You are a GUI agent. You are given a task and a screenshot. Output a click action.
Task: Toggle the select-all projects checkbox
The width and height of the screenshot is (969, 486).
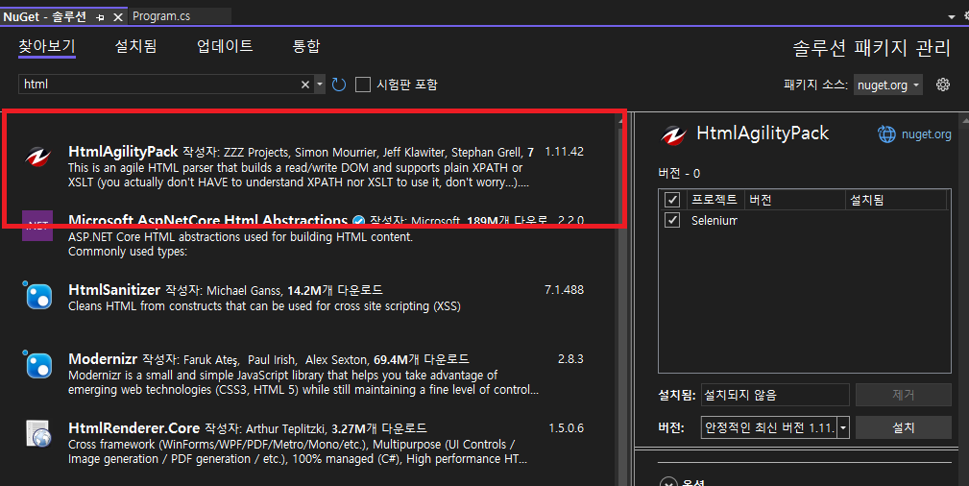[x=672, y=200]
